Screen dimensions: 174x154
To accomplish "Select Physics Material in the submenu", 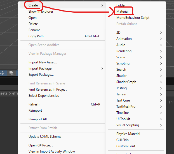I will click(128, 134).
